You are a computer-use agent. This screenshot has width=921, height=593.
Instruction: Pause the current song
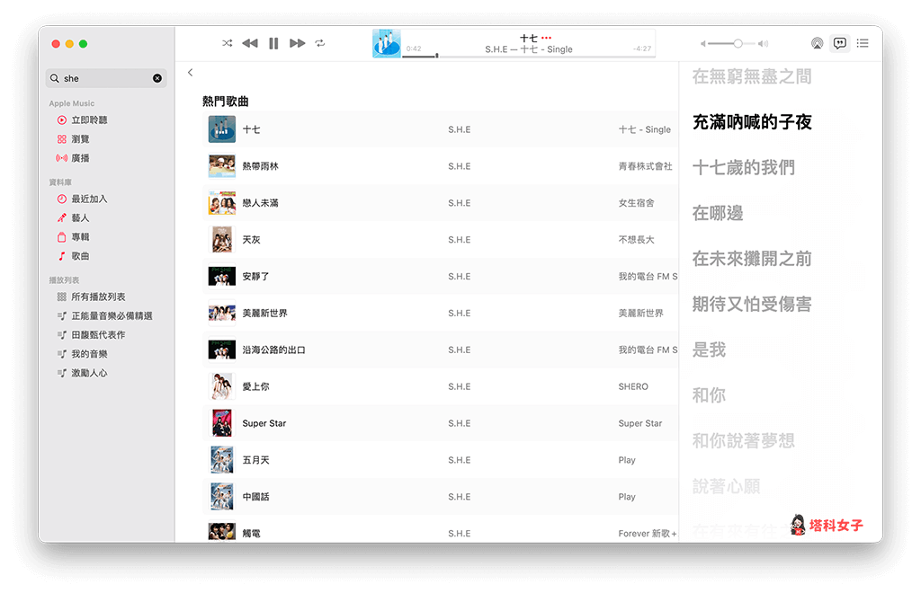[273, 43]
